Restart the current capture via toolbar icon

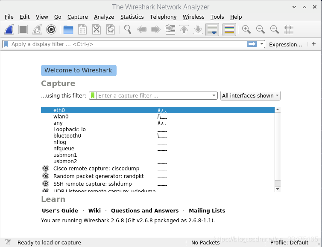pyautogui.click(x=37, y=29)
